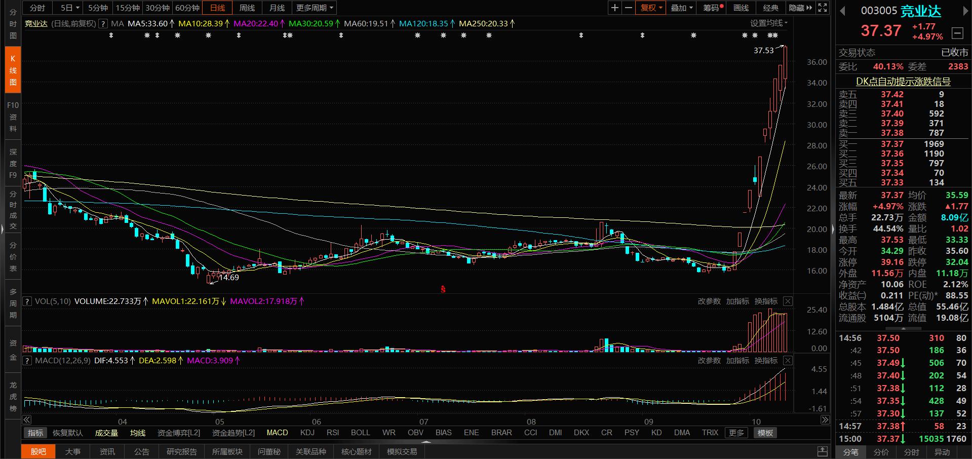Zoom in chart with plus icon

(x=614, y=8)
